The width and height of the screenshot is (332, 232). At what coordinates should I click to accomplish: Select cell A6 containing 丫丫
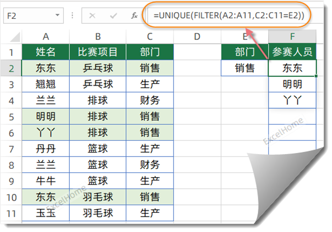(x=46, y=133)
